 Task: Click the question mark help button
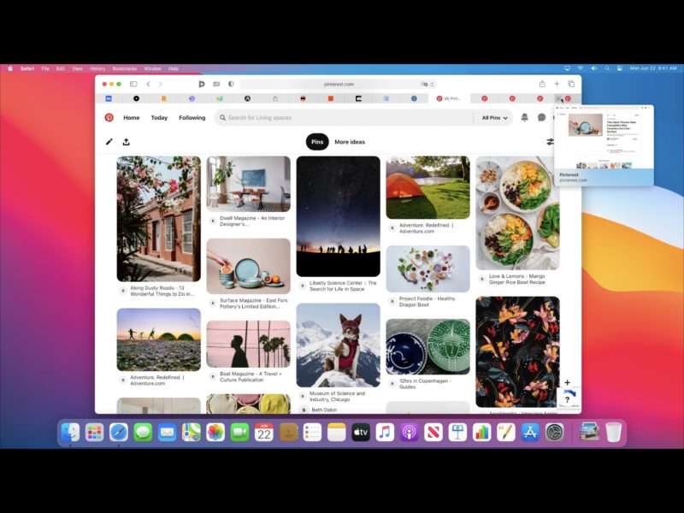pyautogui.click(x=567, y=398)
